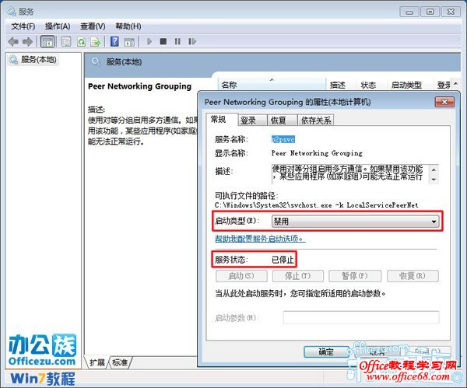The image size is (467, 388).
Task: Open the 启动类型 dropdown showing 禁用
Action: 355,222
